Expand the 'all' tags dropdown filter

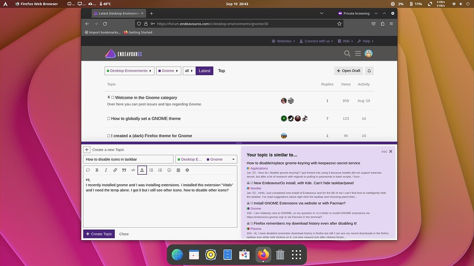188,71
